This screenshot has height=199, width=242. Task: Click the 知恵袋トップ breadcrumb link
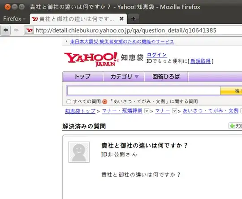coord(80,111)
